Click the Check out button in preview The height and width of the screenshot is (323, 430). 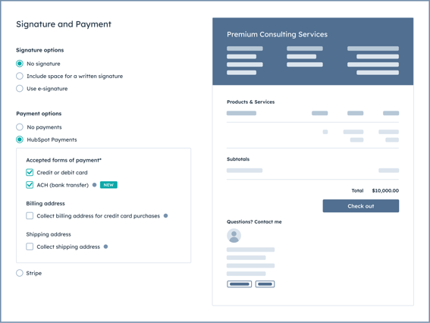361,206
